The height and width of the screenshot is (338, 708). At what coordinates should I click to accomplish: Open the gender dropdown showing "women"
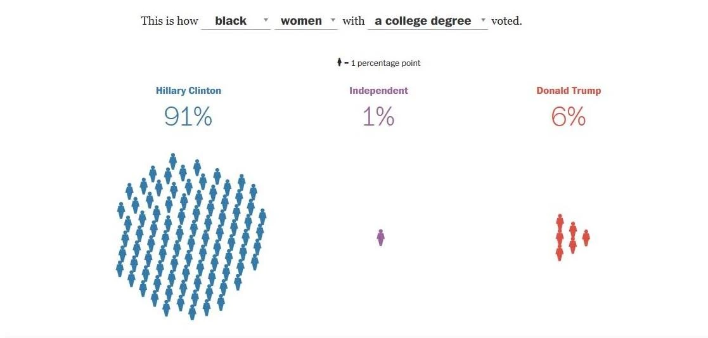301,21
